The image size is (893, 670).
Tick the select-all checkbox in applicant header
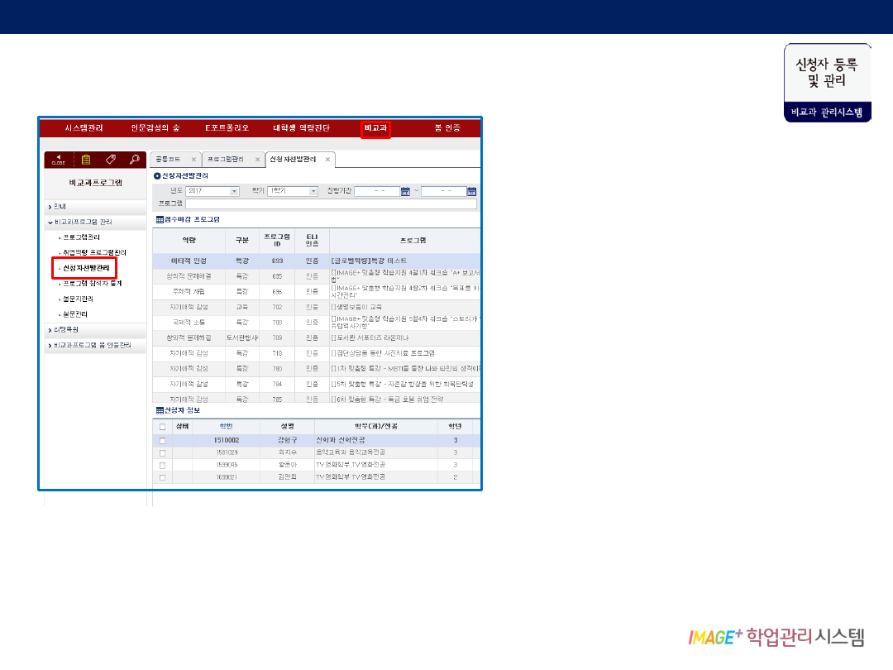[162, 427]
